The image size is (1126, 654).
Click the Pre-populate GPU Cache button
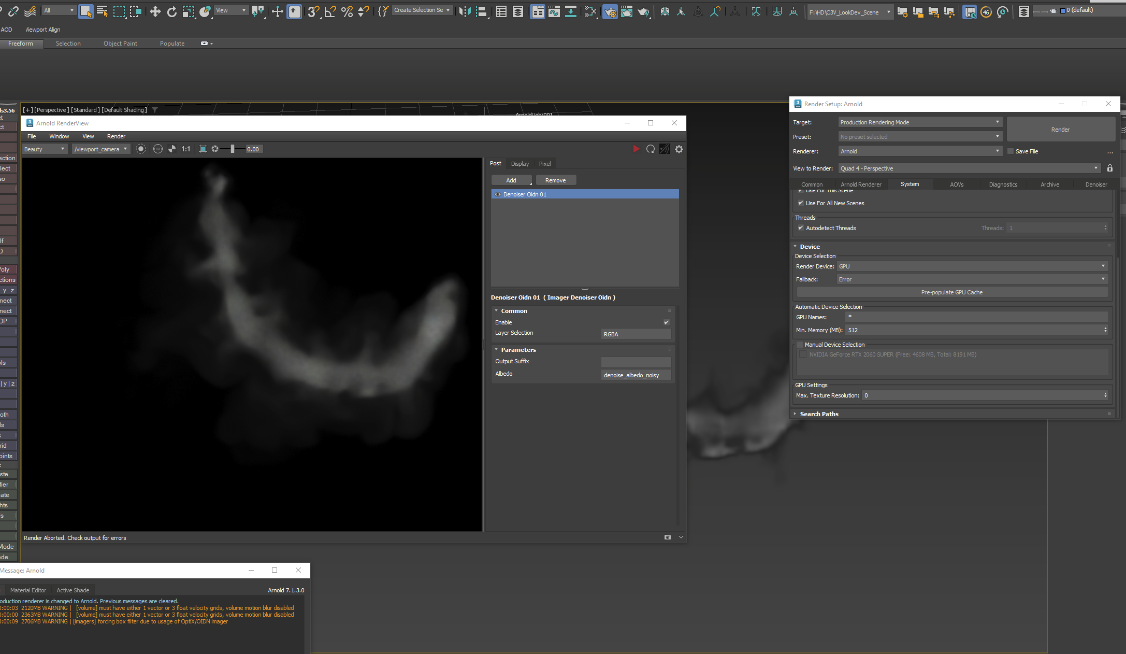(951, 292)
